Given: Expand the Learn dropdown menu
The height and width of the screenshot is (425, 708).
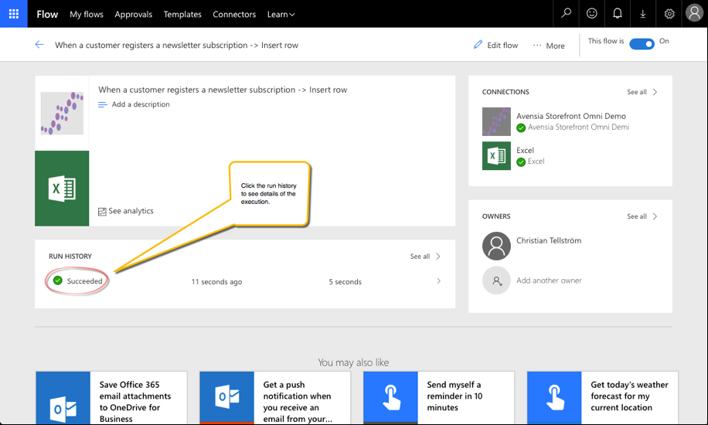Looking at the screenshot, I should (281, 15).
